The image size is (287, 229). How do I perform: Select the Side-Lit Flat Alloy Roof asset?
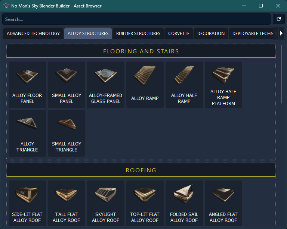click(27, 203)
